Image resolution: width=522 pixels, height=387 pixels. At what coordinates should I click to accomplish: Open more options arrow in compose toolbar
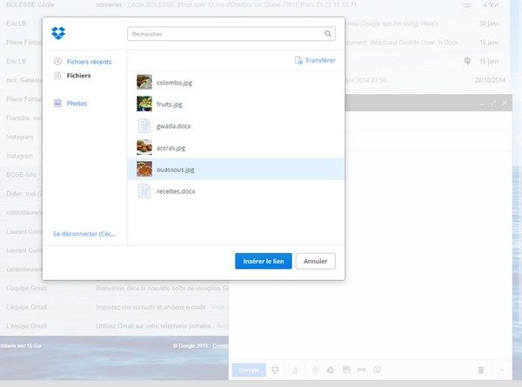point(502,370)
